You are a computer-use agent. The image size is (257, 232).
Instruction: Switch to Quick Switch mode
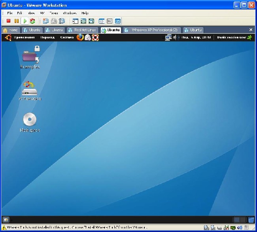83,21
